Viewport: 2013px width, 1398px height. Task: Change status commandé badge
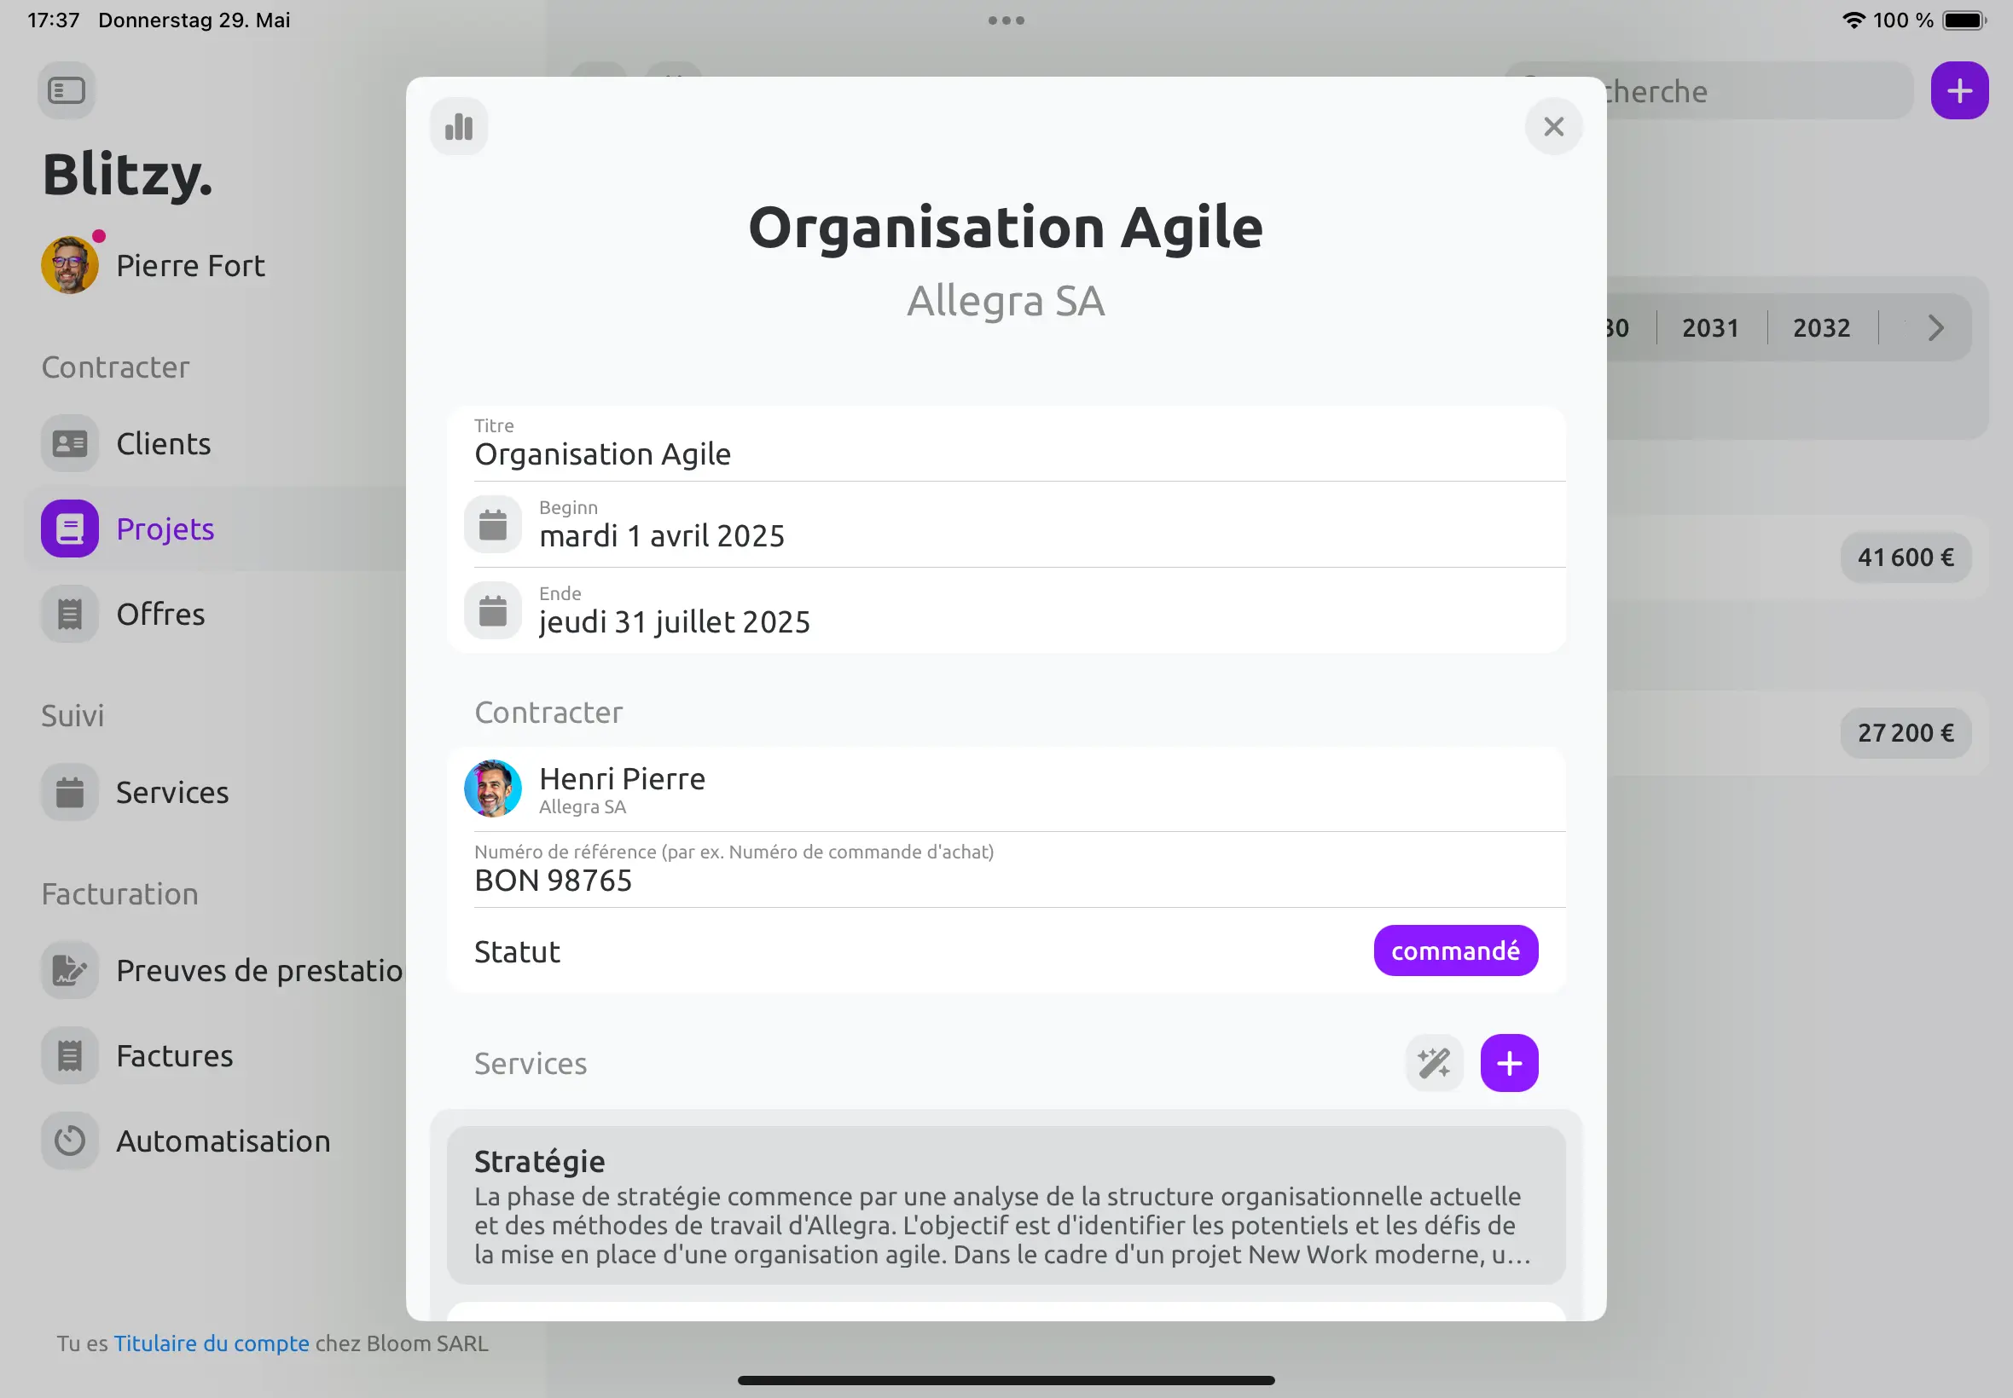1456,950
